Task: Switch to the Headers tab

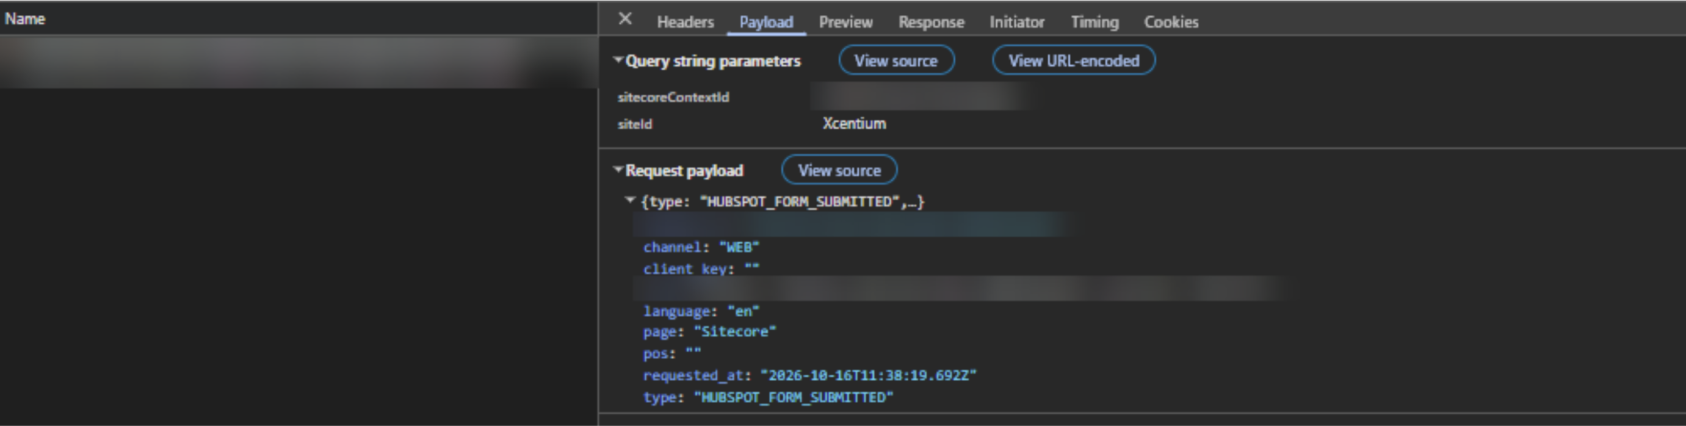Action: [x=686, y=22]
